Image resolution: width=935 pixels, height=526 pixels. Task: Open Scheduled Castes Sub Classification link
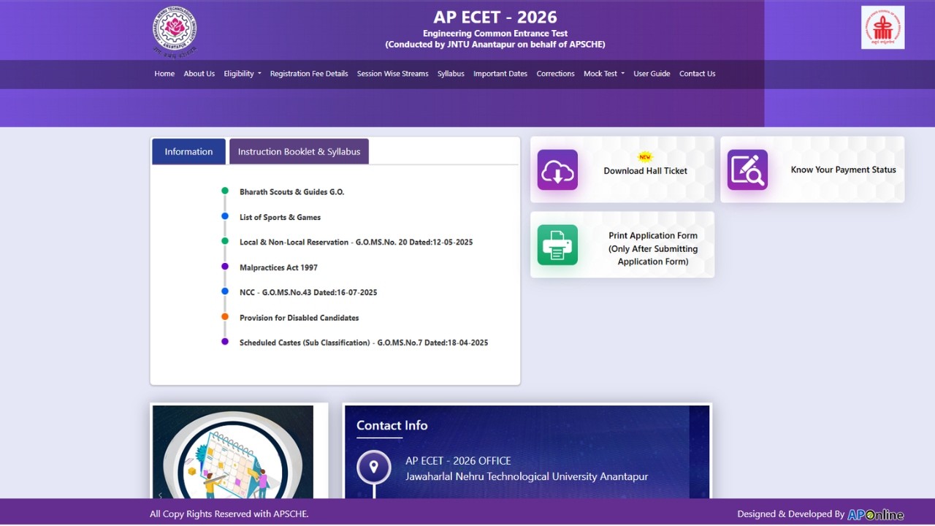point(364,343)
